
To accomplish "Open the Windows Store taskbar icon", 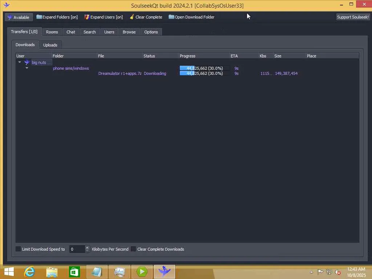I will click(74, 272).
